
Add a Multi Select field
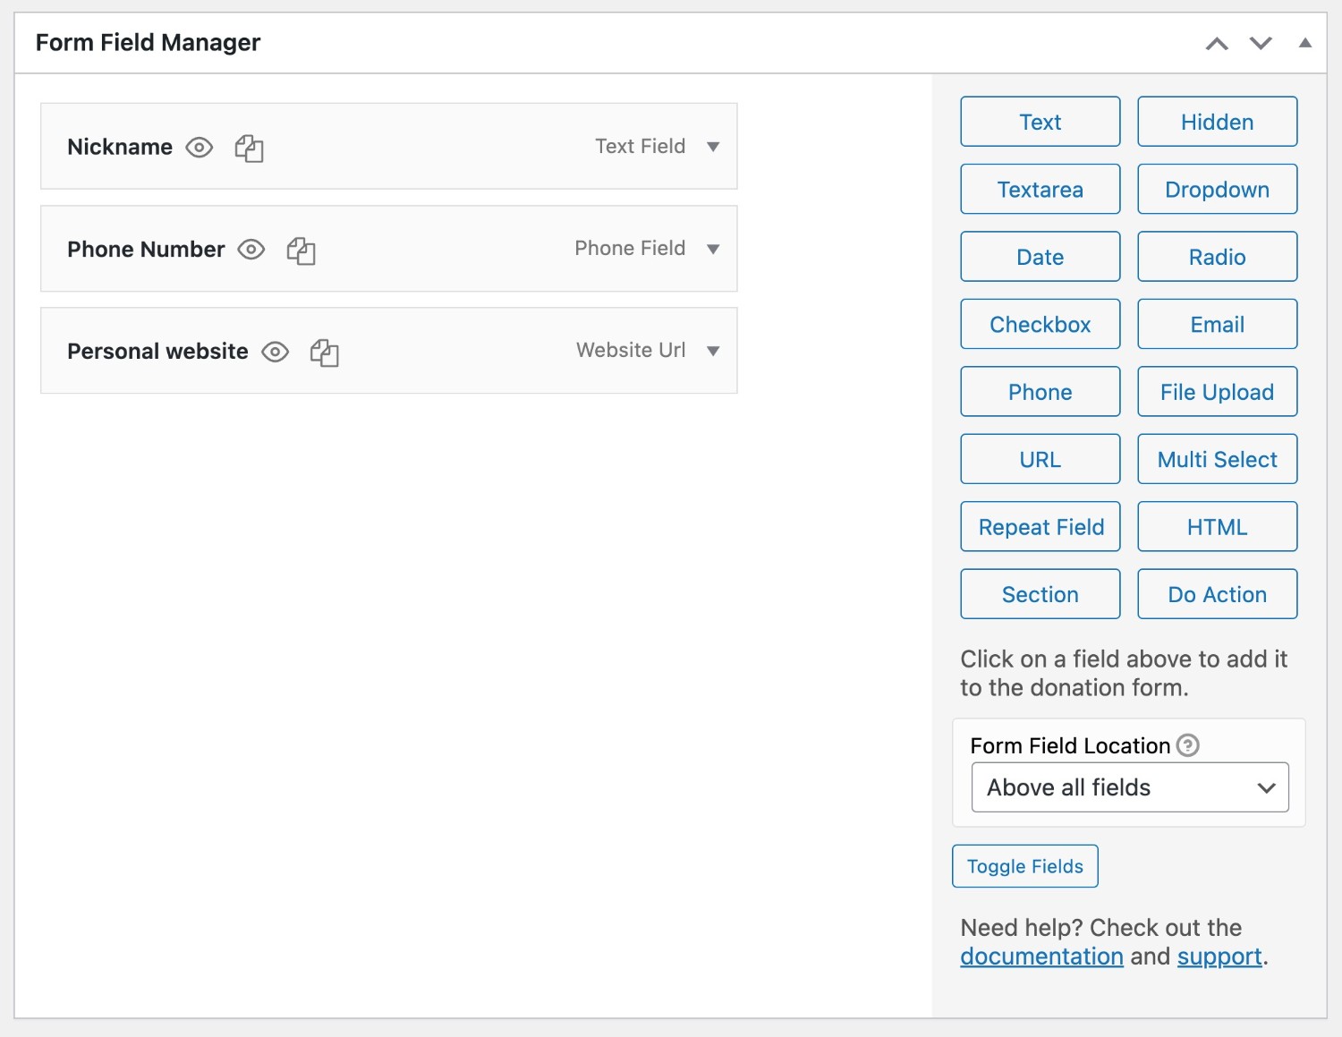point(1218,459)
